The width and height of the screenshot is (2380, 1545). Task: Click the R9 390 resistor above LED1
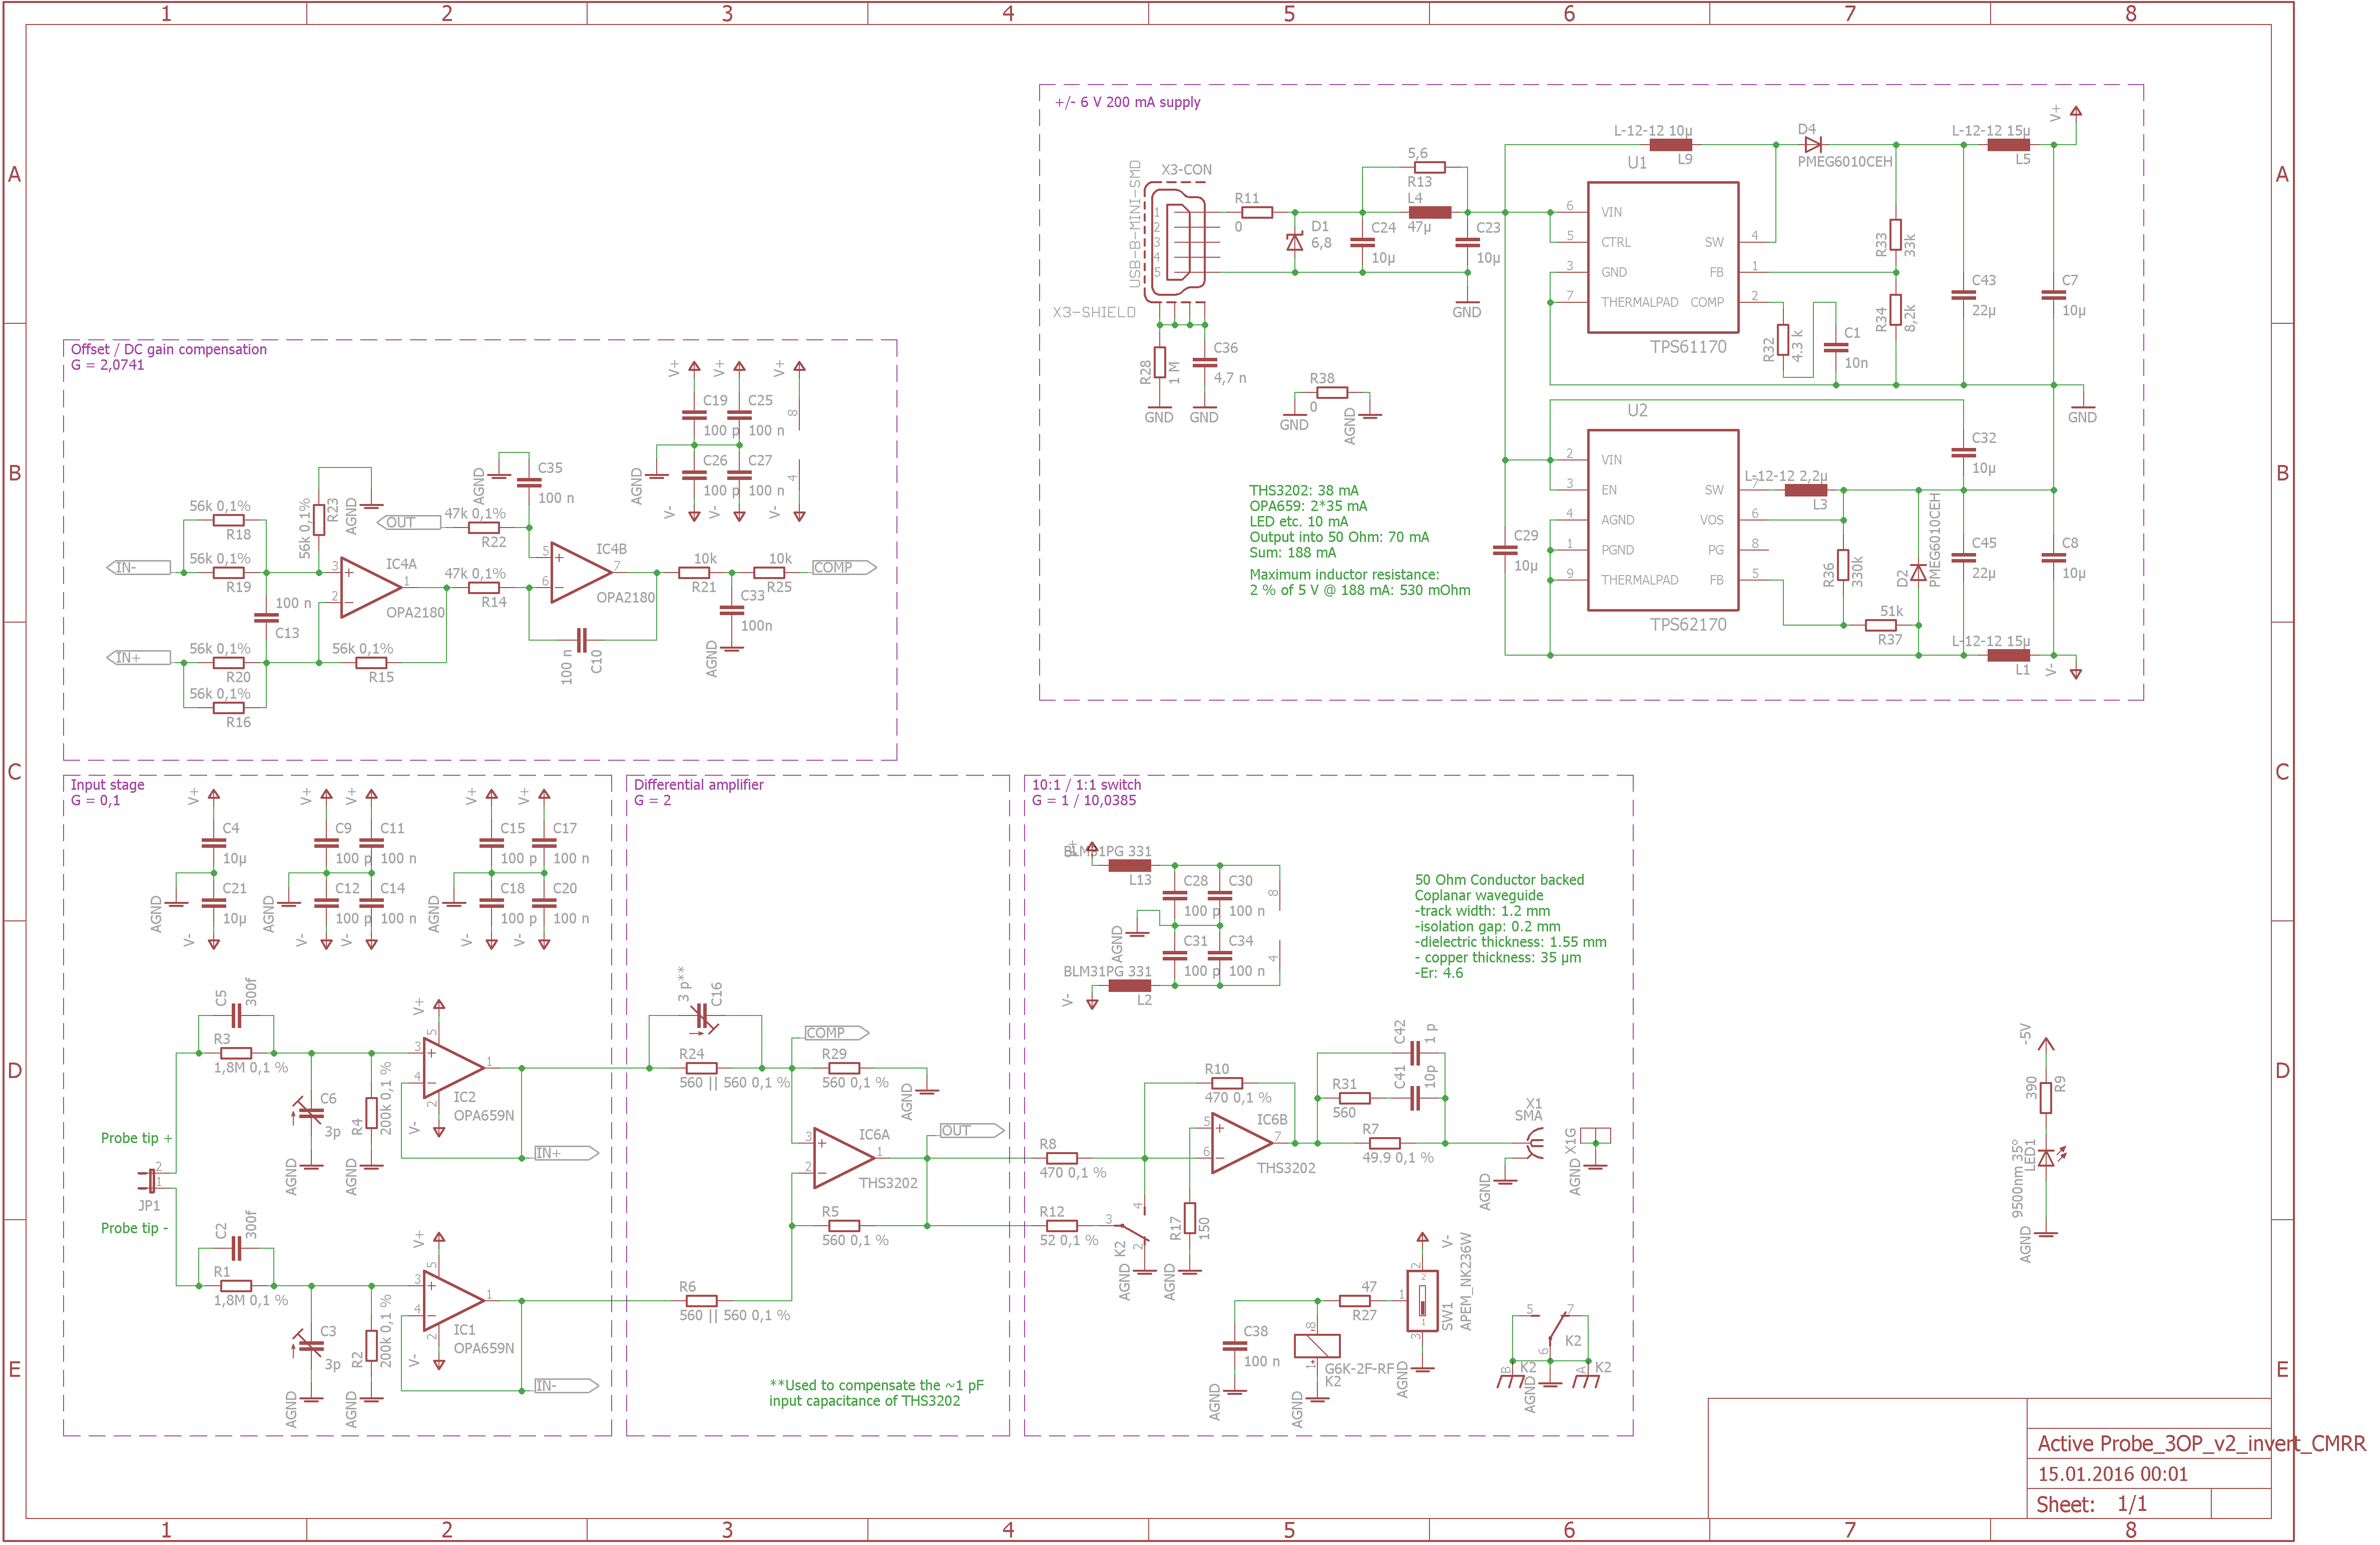pyautogui.click(x=2046, y=1097)
